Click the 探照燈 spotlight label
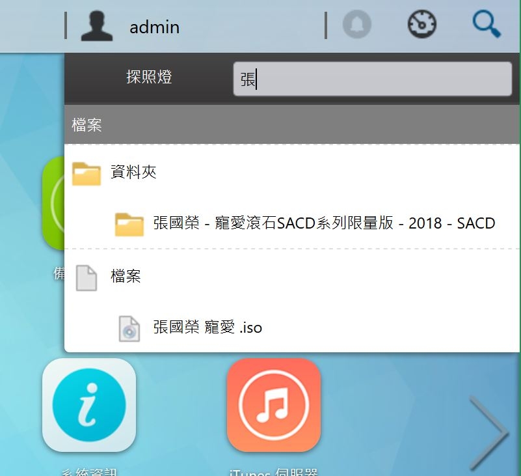Image resolution: width=521 pixels, height=476 pixels. (149, 77)
